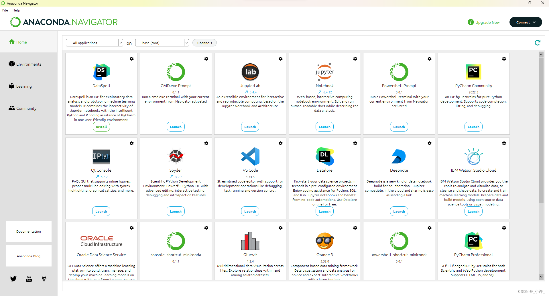The image size is (549, 296).
Task: Open settings gear for VS Code card
Action: tap(281, 143)
